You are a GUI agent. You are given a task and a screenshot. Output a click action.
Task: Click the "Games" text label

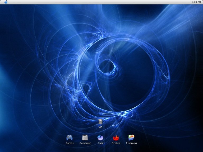point(70,143)
